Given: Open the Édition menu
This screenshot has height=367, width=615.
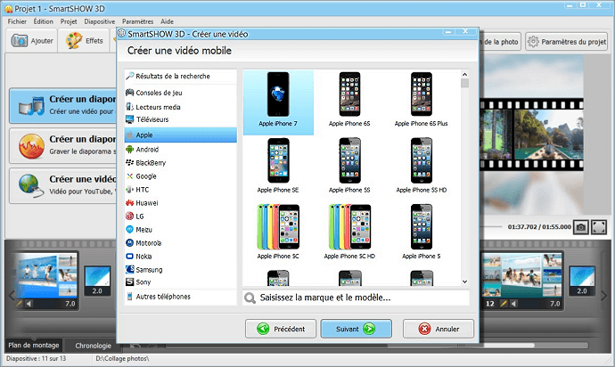Looking at the screenshot, I should coord(43,21).
